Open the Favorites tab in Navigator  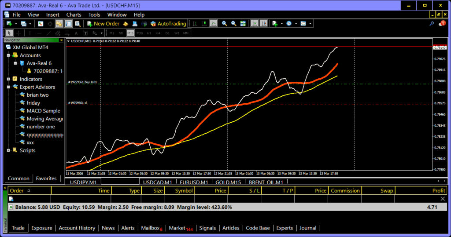tap(46, 179)
